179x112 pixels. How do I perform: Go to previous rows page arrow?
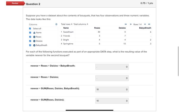(x=131, y=24)
